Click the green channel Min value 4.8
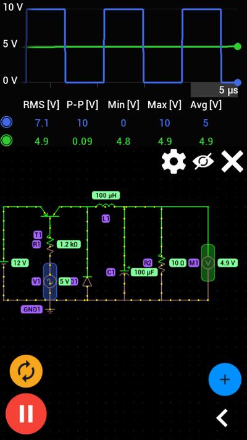This screenshot has height=440, width=247. pos(124,141)
